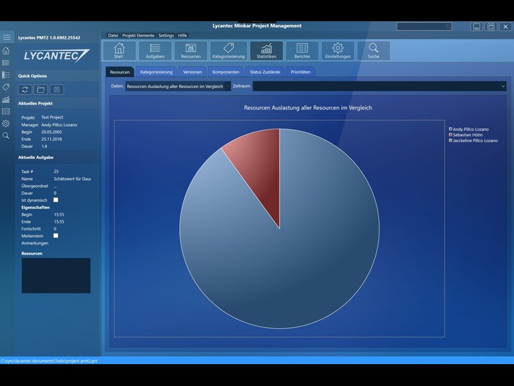Switch to the Prioritäten tab
The image size is (514, 386).
pyautogui.click(x=301, y=72)
